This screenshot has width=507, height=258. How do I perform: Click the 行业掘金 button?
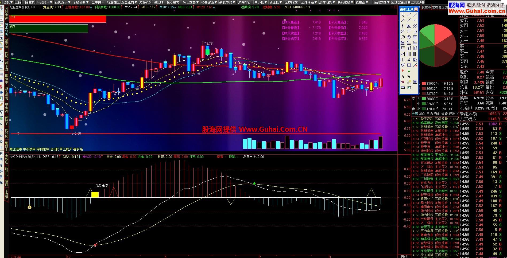[113, 2]
